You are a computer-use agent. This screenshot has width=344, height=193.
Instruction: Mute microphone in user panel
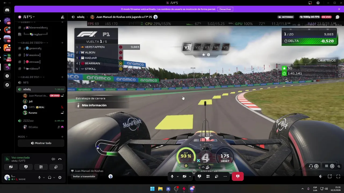40,177
